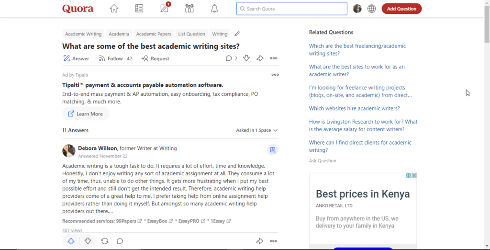Open 'Where can I find direct clients' question

point(360,146)
